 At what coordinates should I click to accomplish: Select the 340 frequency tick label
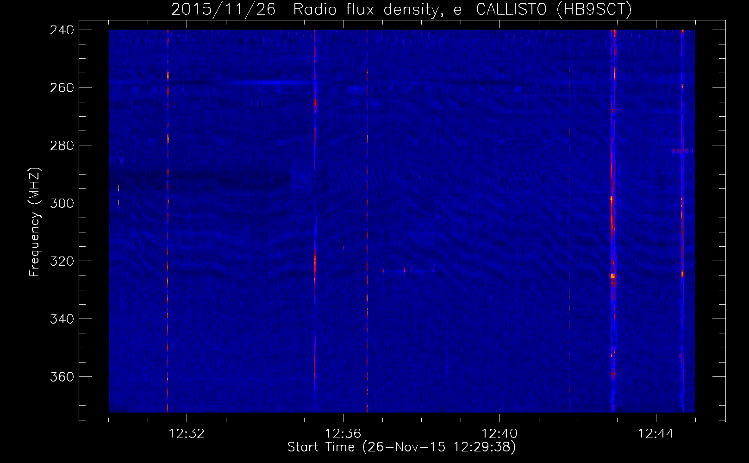pyautogui.click(x=62, y=319)
